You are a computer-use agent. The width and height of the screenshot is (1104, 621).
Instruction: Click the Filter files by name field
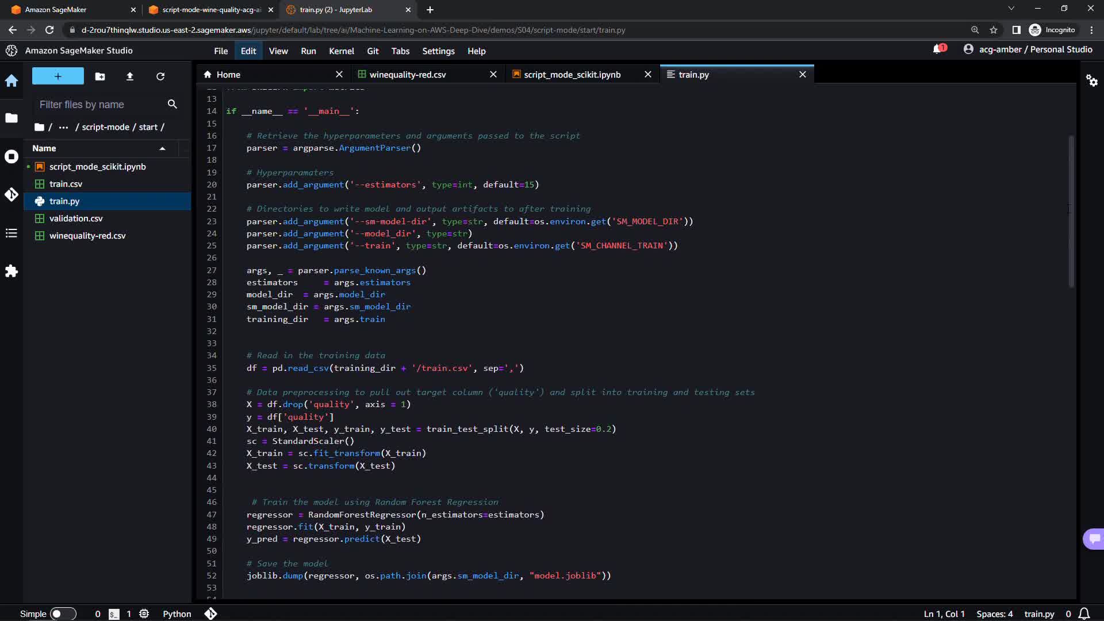pyautogui.click(x=98, y=105)
